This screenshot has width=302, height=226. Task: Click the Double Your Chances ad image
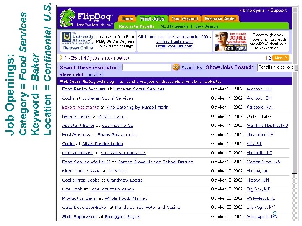point(231,41)
